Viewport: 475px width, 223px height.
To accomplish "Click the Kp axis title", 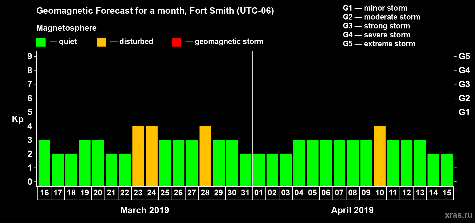I will (18, 119).
